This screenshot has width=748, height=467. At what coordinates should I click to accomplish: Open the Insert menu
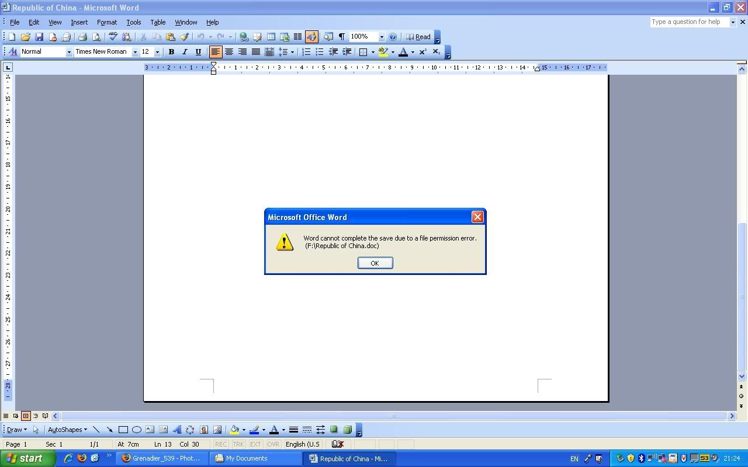(79, 22)
